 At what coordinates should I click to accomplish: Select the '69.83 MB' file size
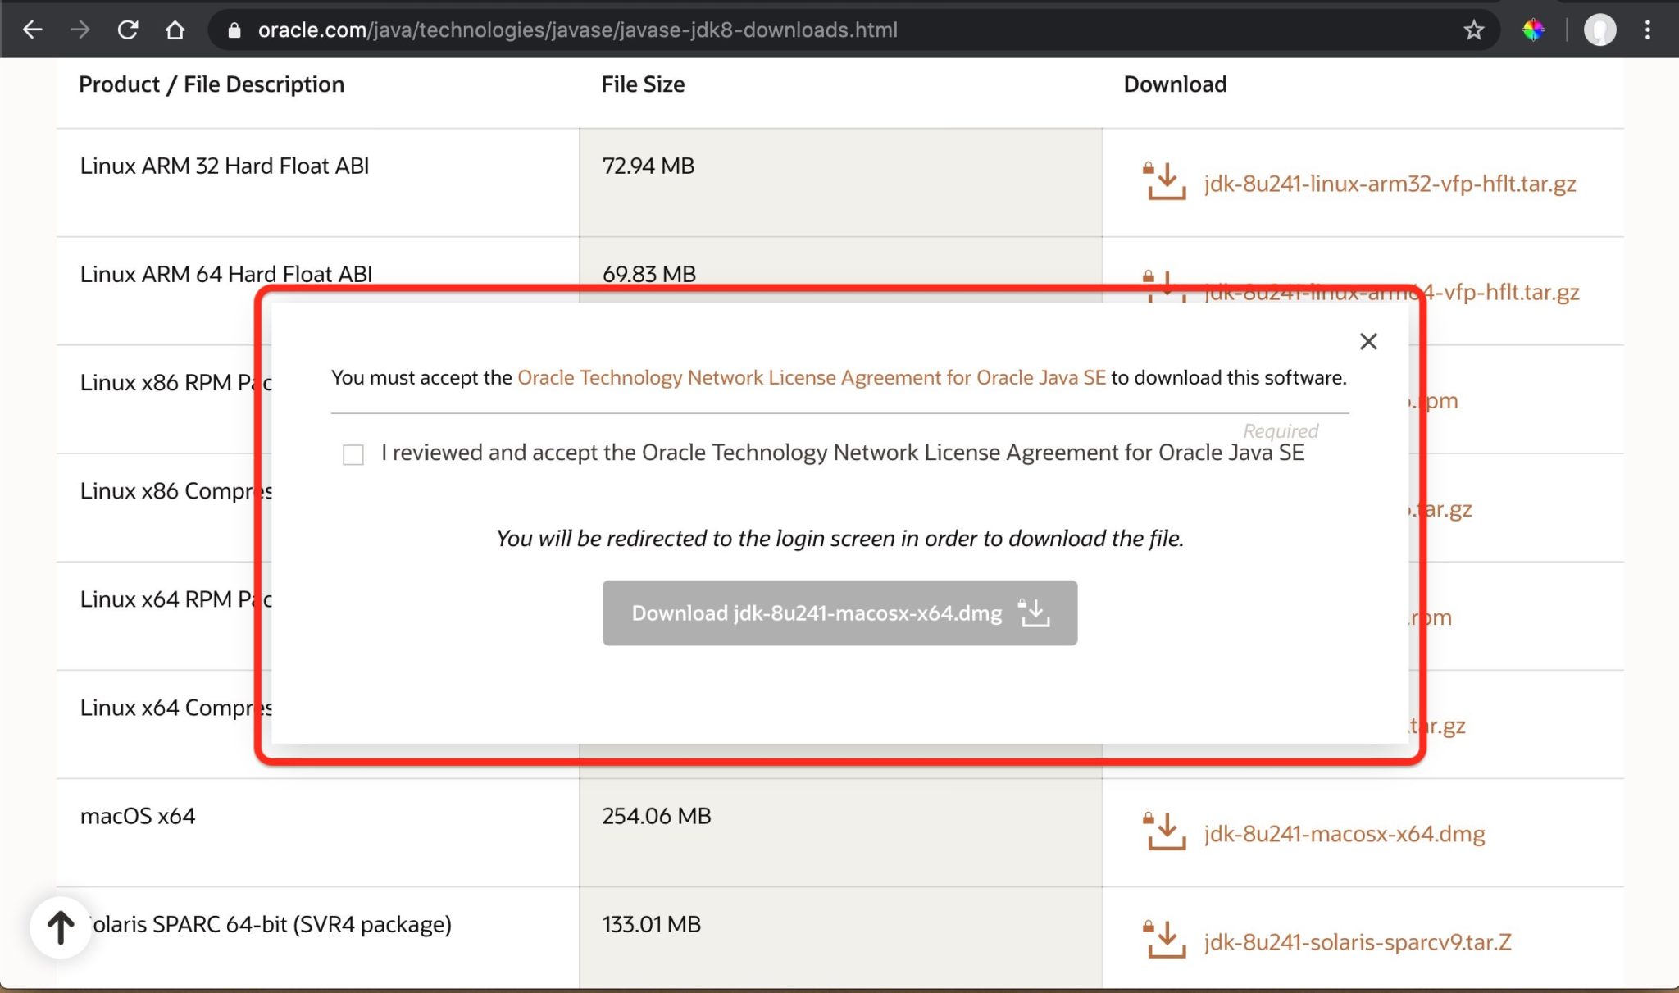pos(649,274)
